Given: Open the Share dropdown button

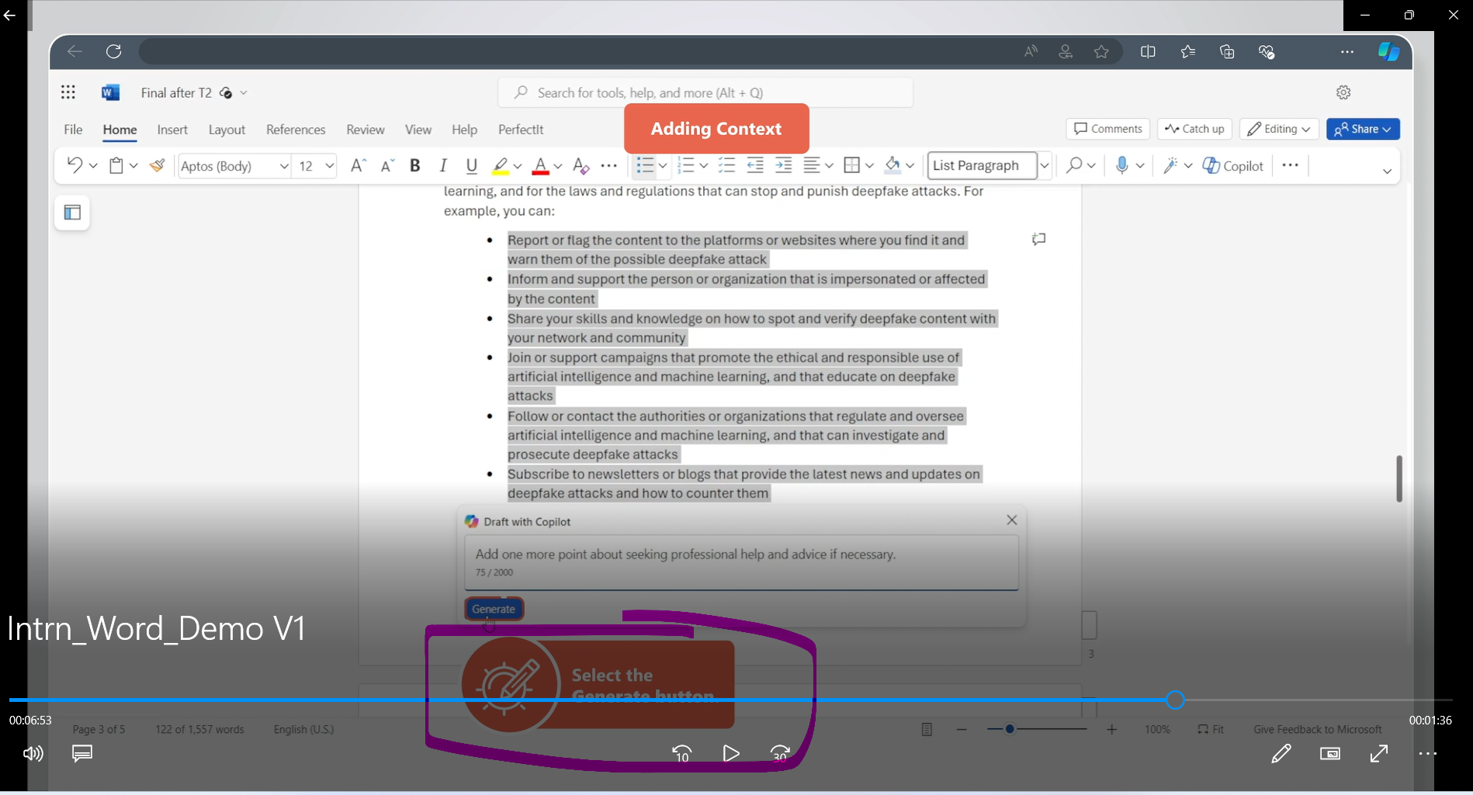Looking at the screenshot, I should 1364,129.
